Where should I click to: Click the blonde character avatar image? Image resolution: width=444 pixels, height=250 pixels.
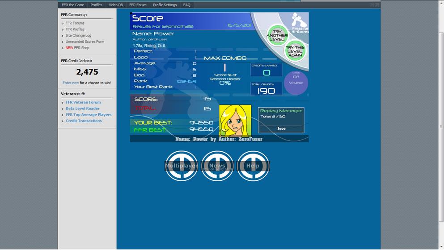235,121
